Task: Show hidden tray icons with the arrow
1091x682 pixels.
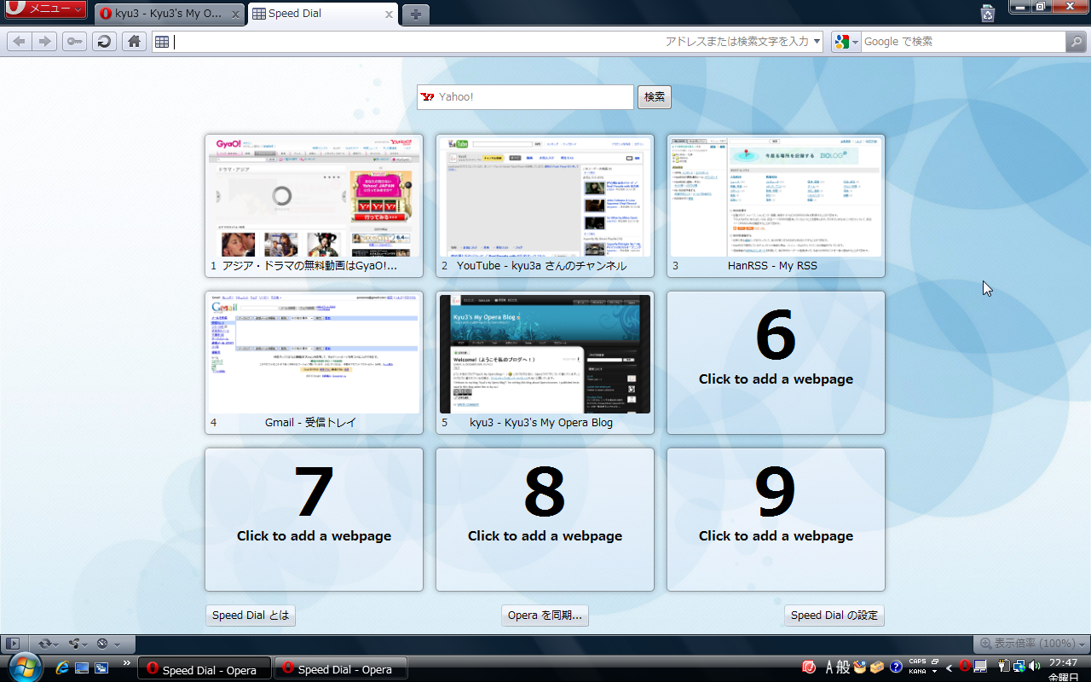Action: click(949, 667)
